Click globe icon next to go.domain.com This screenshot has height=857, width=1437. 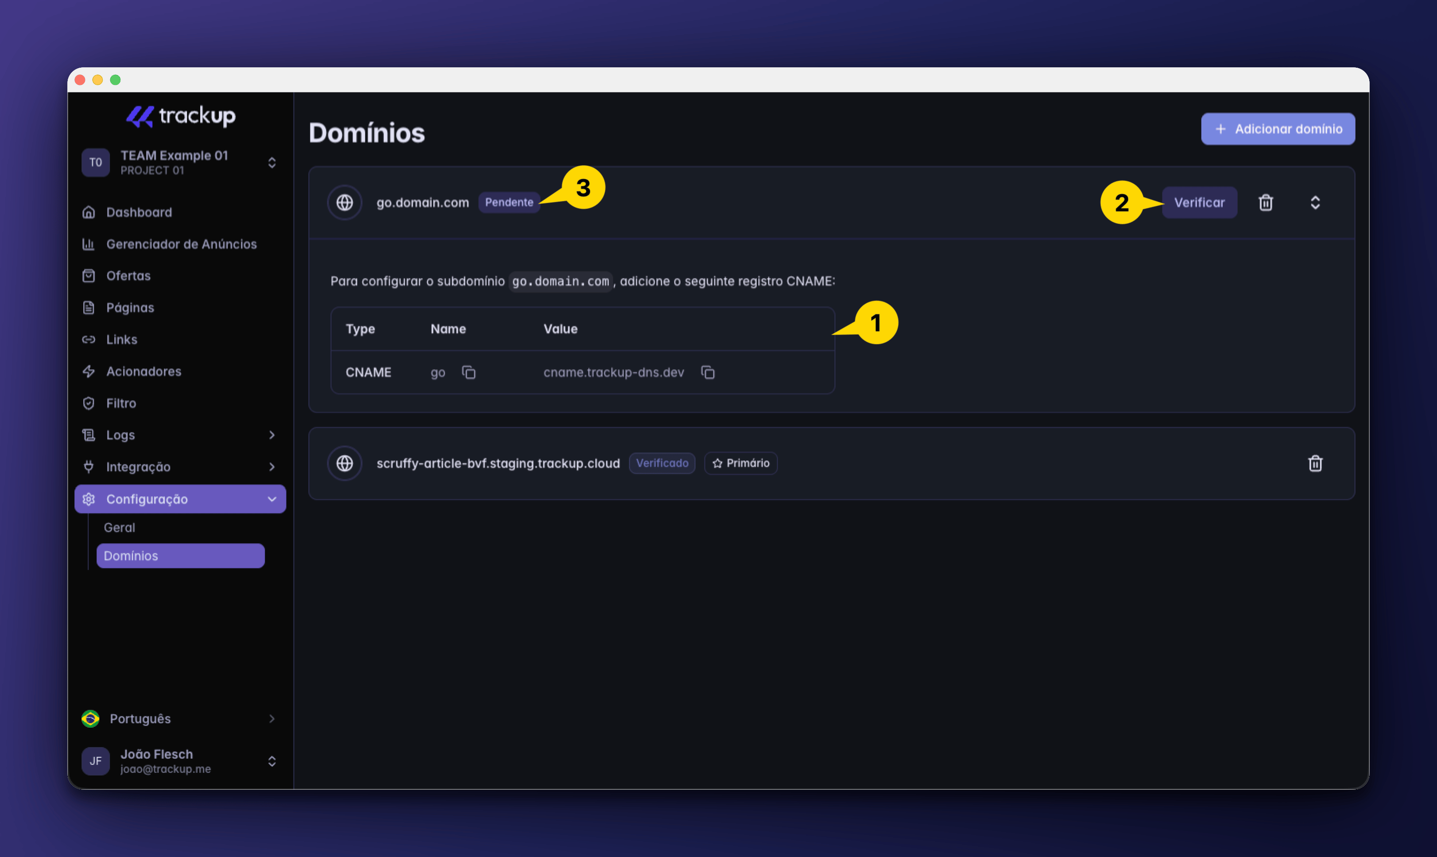345,203
